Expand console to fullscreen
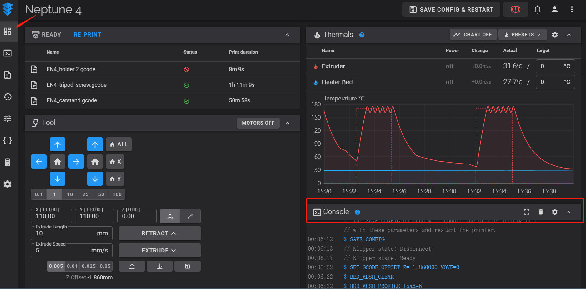The width and height of the screenshot is (586, 289). pyautogui.click(x=527, y=212)
